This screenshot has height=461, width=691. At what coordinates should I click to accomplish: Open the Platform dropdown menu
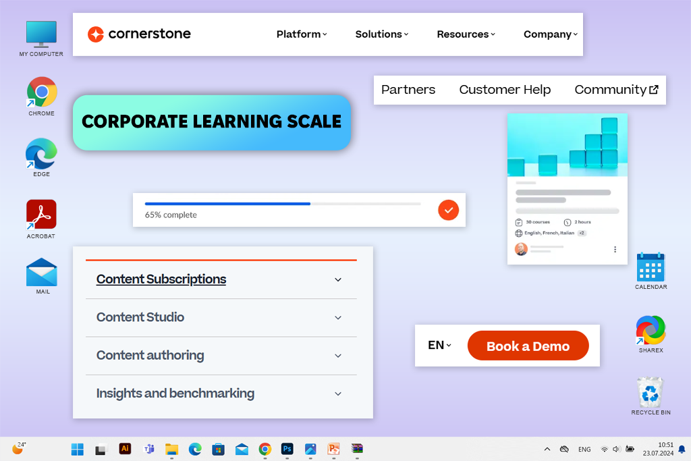(x=302, y=34)
